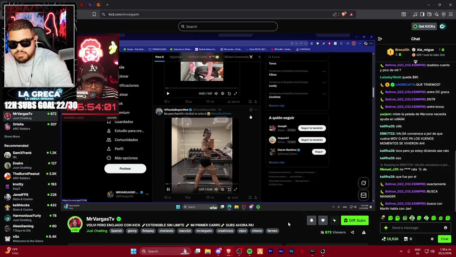456x257 pixels.
Task: Open the Discord icon in the taskbar
Action: coord(218,251)
